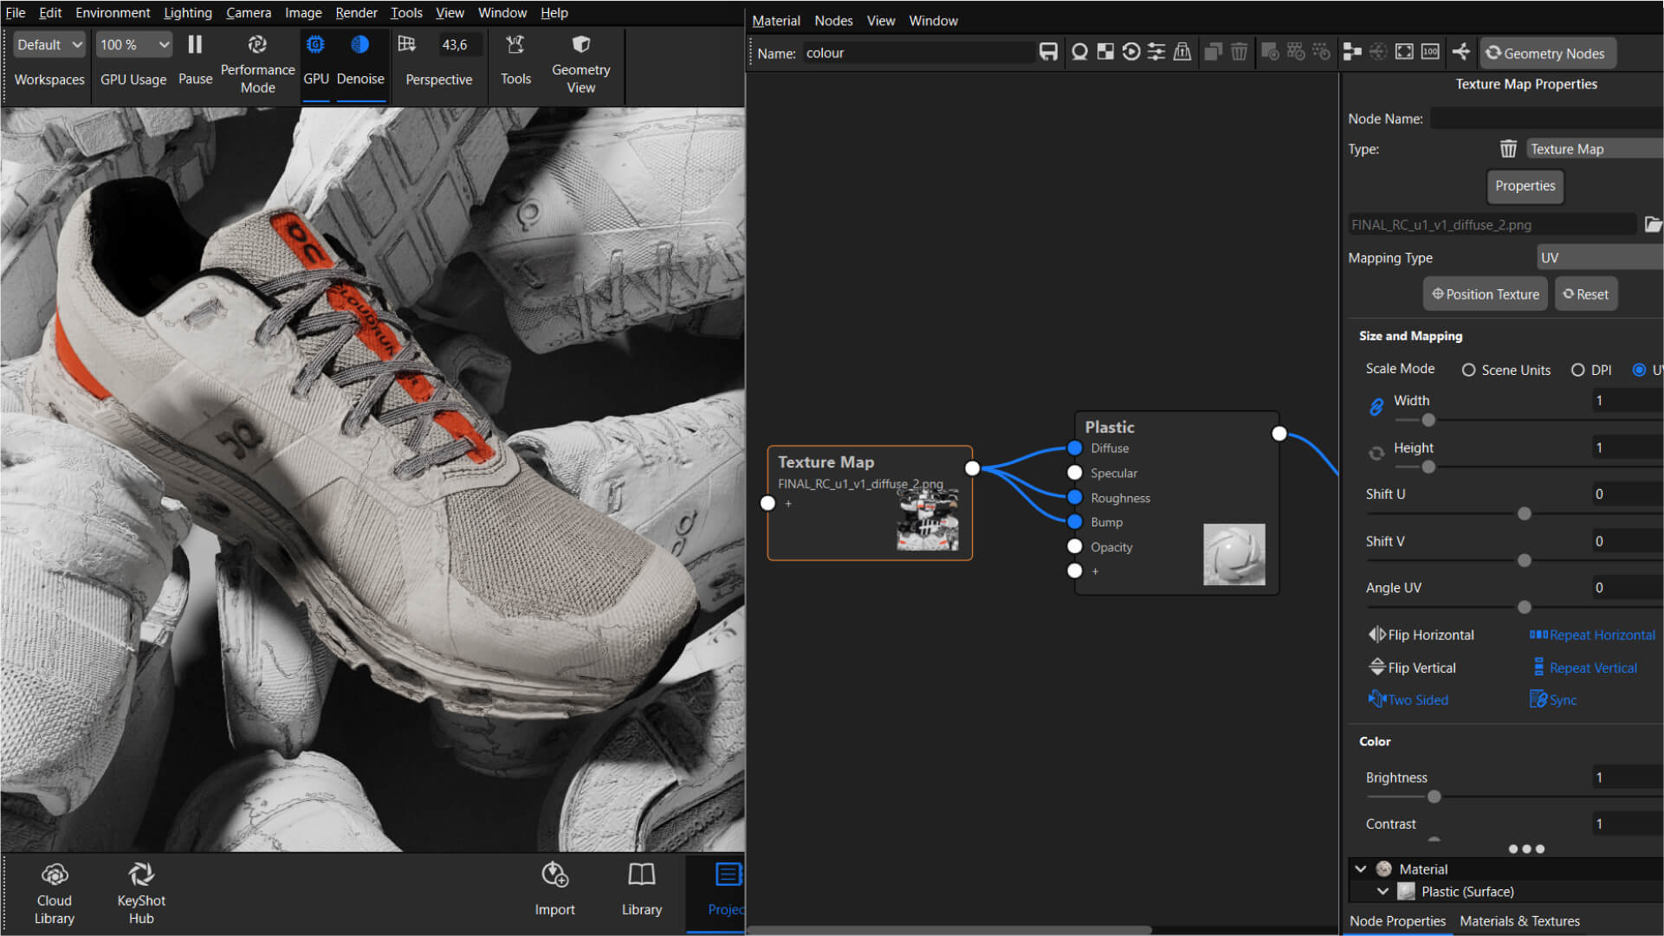
Task: Click the duplicate nodes icon
Action: [1214, 52]
